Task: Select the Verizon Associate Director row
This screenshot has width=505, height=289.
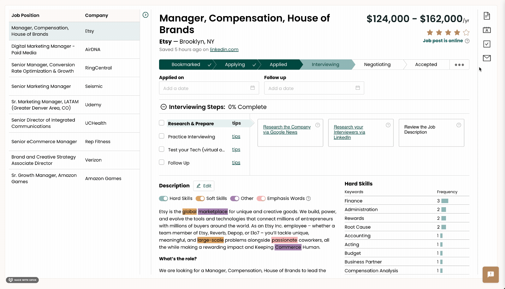Action: coord(74,160)
